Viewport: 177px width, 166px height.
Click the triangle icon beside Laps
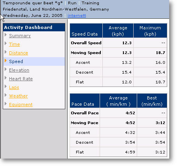coord(5,87)
